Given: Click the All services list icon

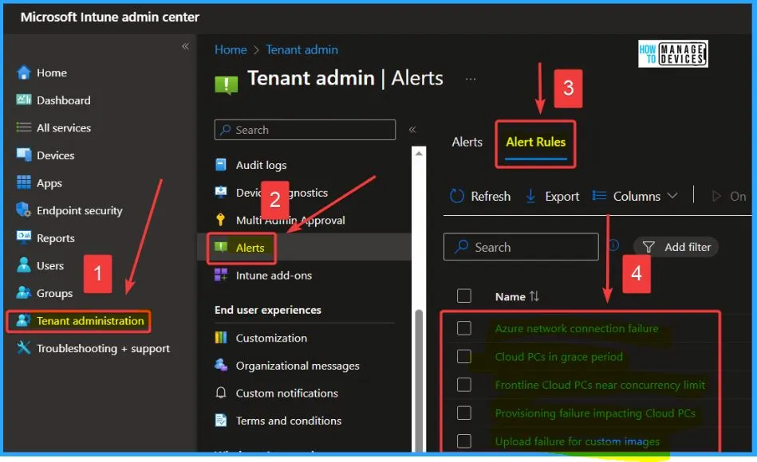Looking at the screenshot, I should 23,127.
